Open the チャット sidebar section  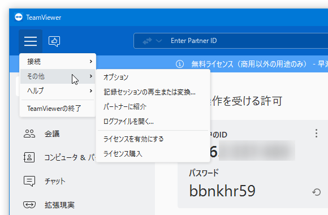pos(55,181)
